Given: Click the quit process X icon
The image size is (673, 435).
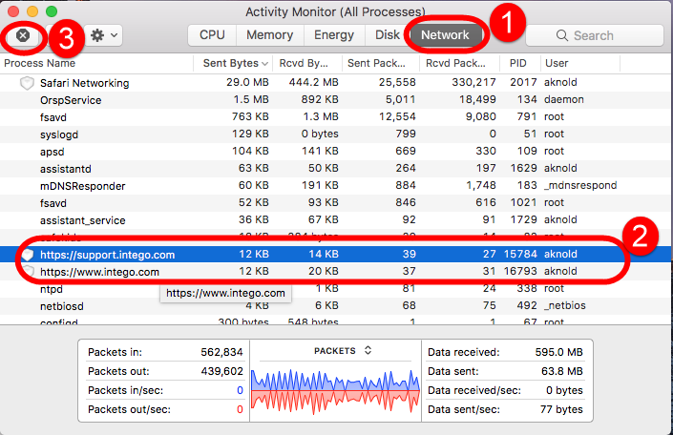Looking at the screenshot, I should click(23, 35).
